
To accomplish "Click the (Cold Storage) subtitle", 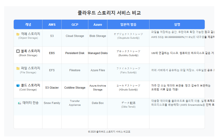I will click(28, 90).
